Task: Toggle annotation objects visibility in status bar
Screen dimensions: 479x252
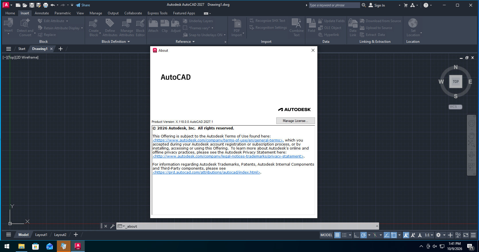Action: point(406,235)
